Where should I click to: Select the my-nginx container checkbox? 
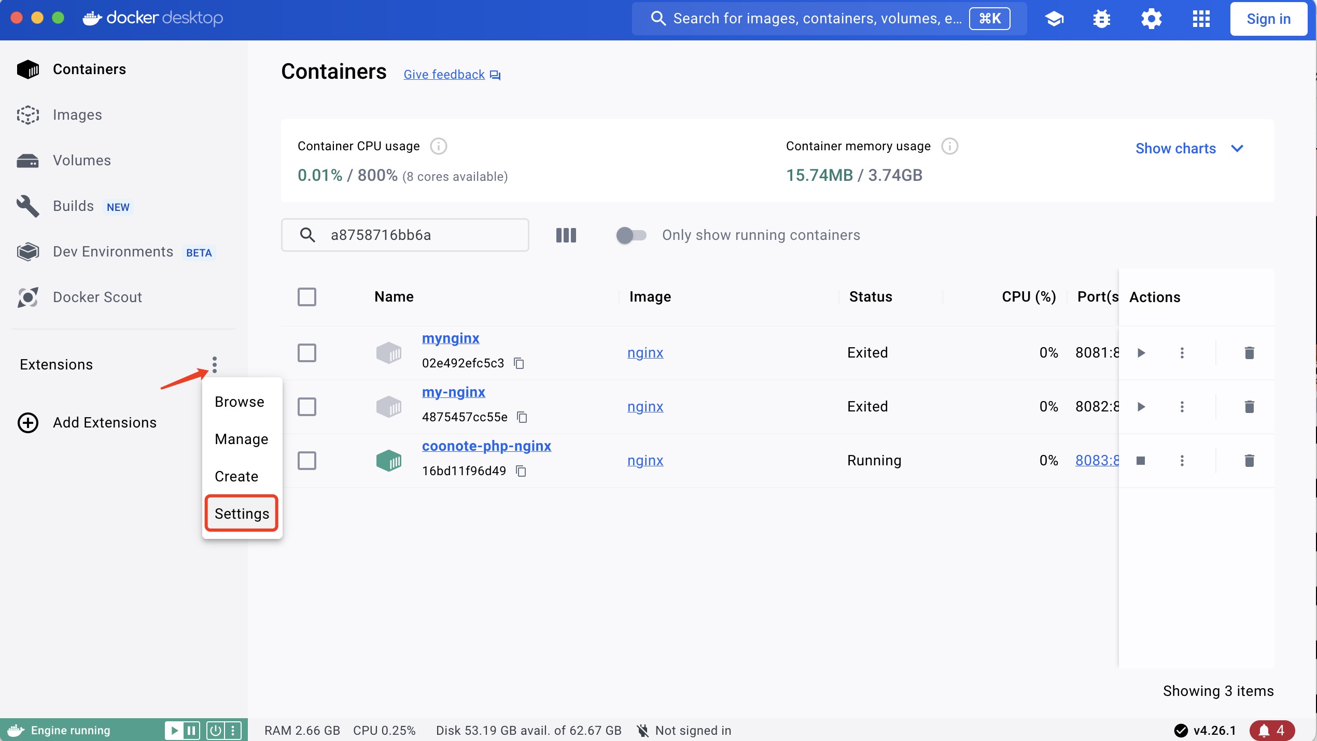pyautogui.click(x=307, y=407)
